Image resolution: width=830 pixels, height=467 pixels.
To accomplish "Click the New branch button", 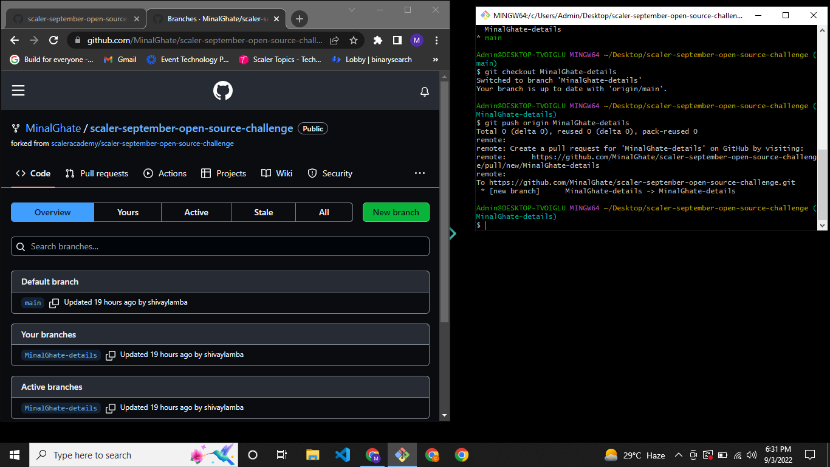I will coord(396,212).
